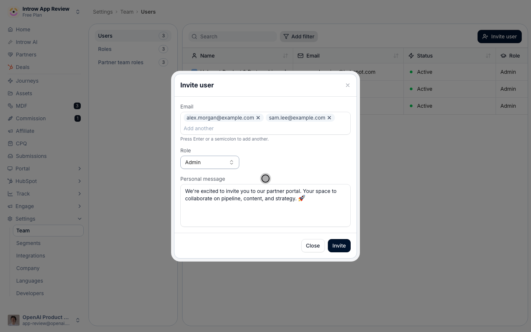The height and width of the screenshot is (332, 531).
Task: Switch to Partner team roles tab
Action: coord(133,62)
